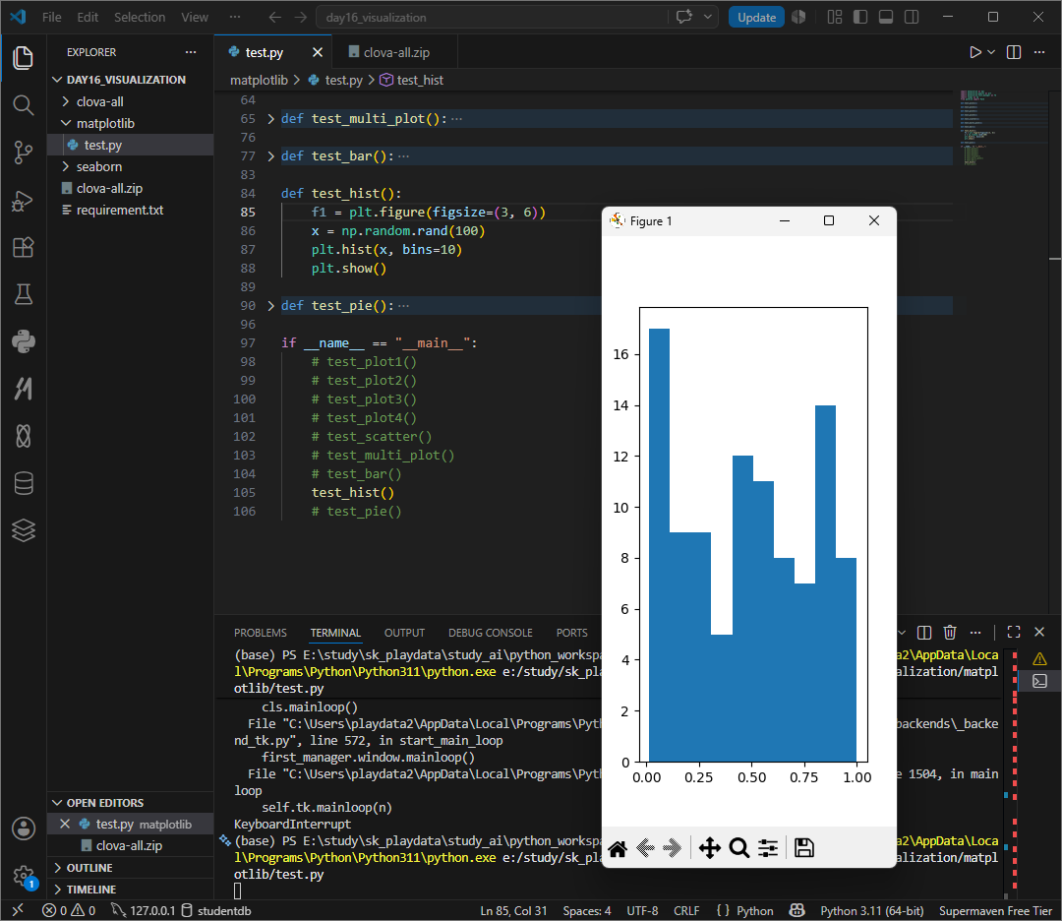This screenshot has width=1062, height=921.
Task: Click Forward arrow in Figure 1 toolbar
Action: [672, 848]
